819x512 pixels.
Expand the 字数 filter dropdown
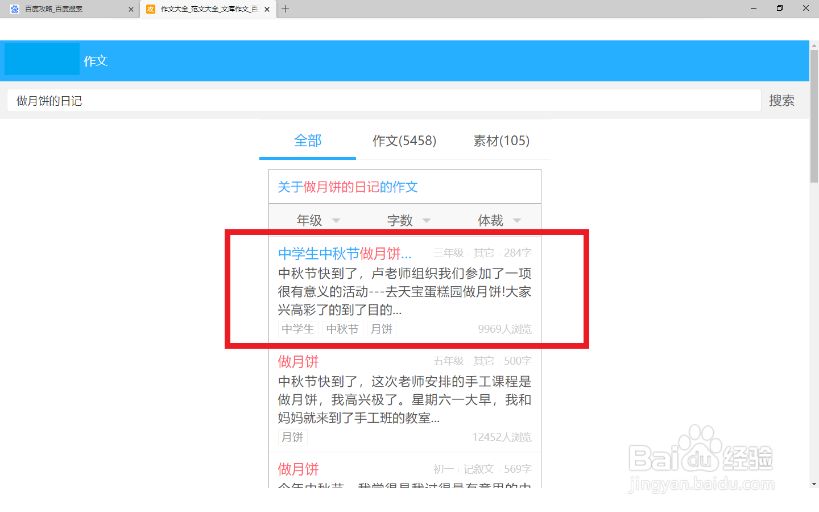point(409,220)
